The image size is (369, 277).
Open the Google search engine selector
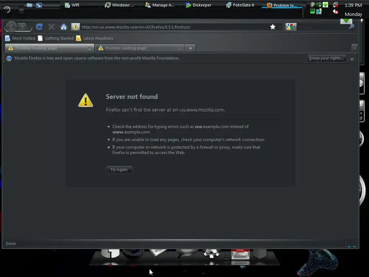(291, 27)
